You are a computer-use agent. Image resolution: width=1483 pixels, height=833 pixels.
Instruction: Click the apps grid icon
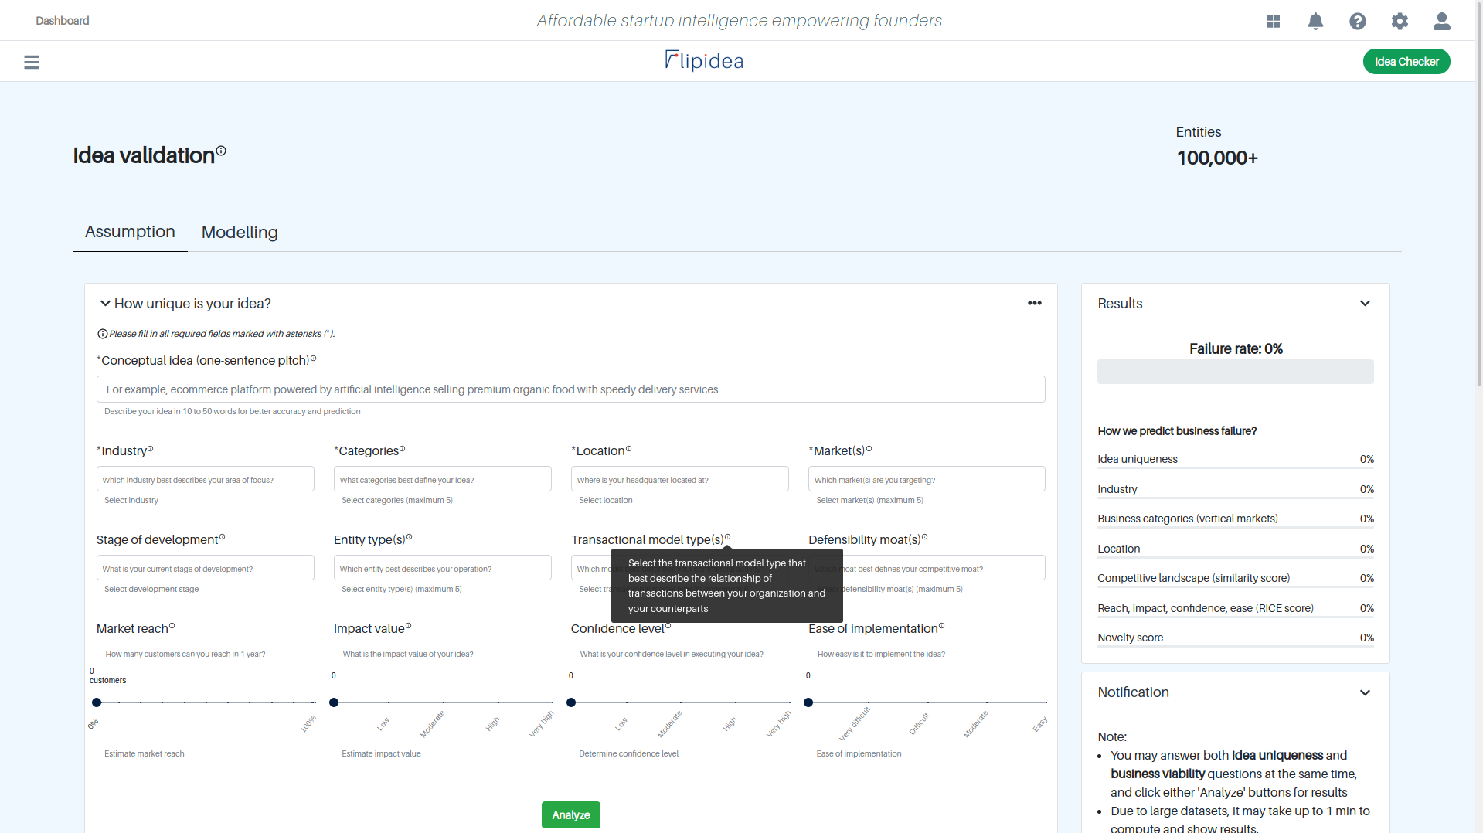tap(1274, 21)
